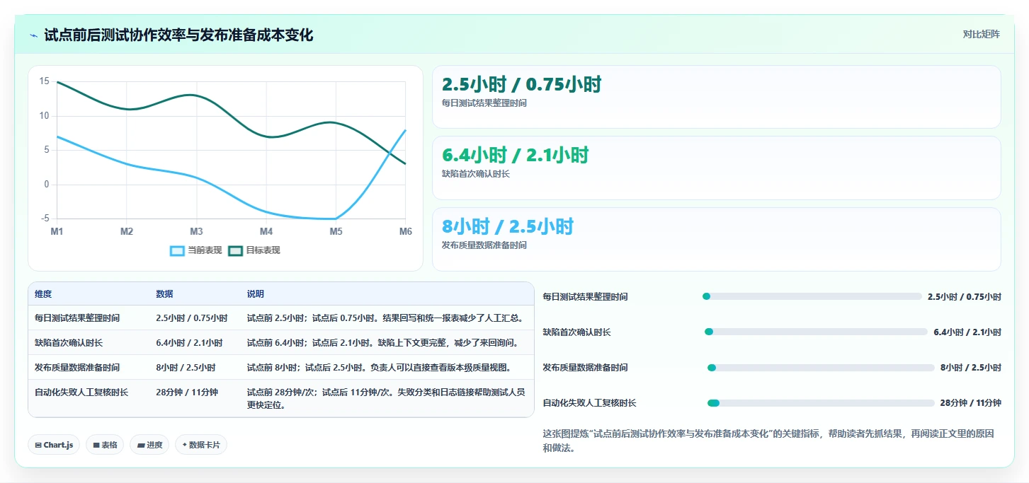The width and height of the screenshot is (1029, 483).
Task: Click the 说明 column header
Action: (x=255, y=294)
